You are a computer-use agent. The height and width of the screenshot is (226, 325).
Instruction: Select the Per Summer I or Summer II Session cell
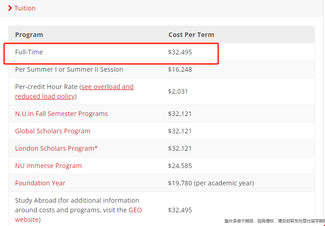[69, 69]
